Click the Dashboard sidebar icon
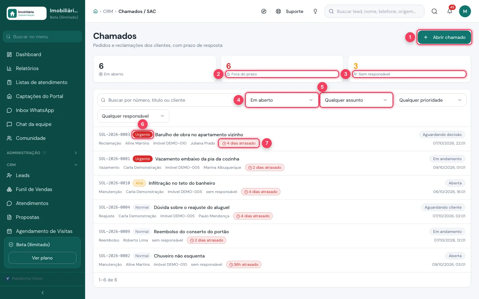The image size is (479, 299). pos(9,54)
